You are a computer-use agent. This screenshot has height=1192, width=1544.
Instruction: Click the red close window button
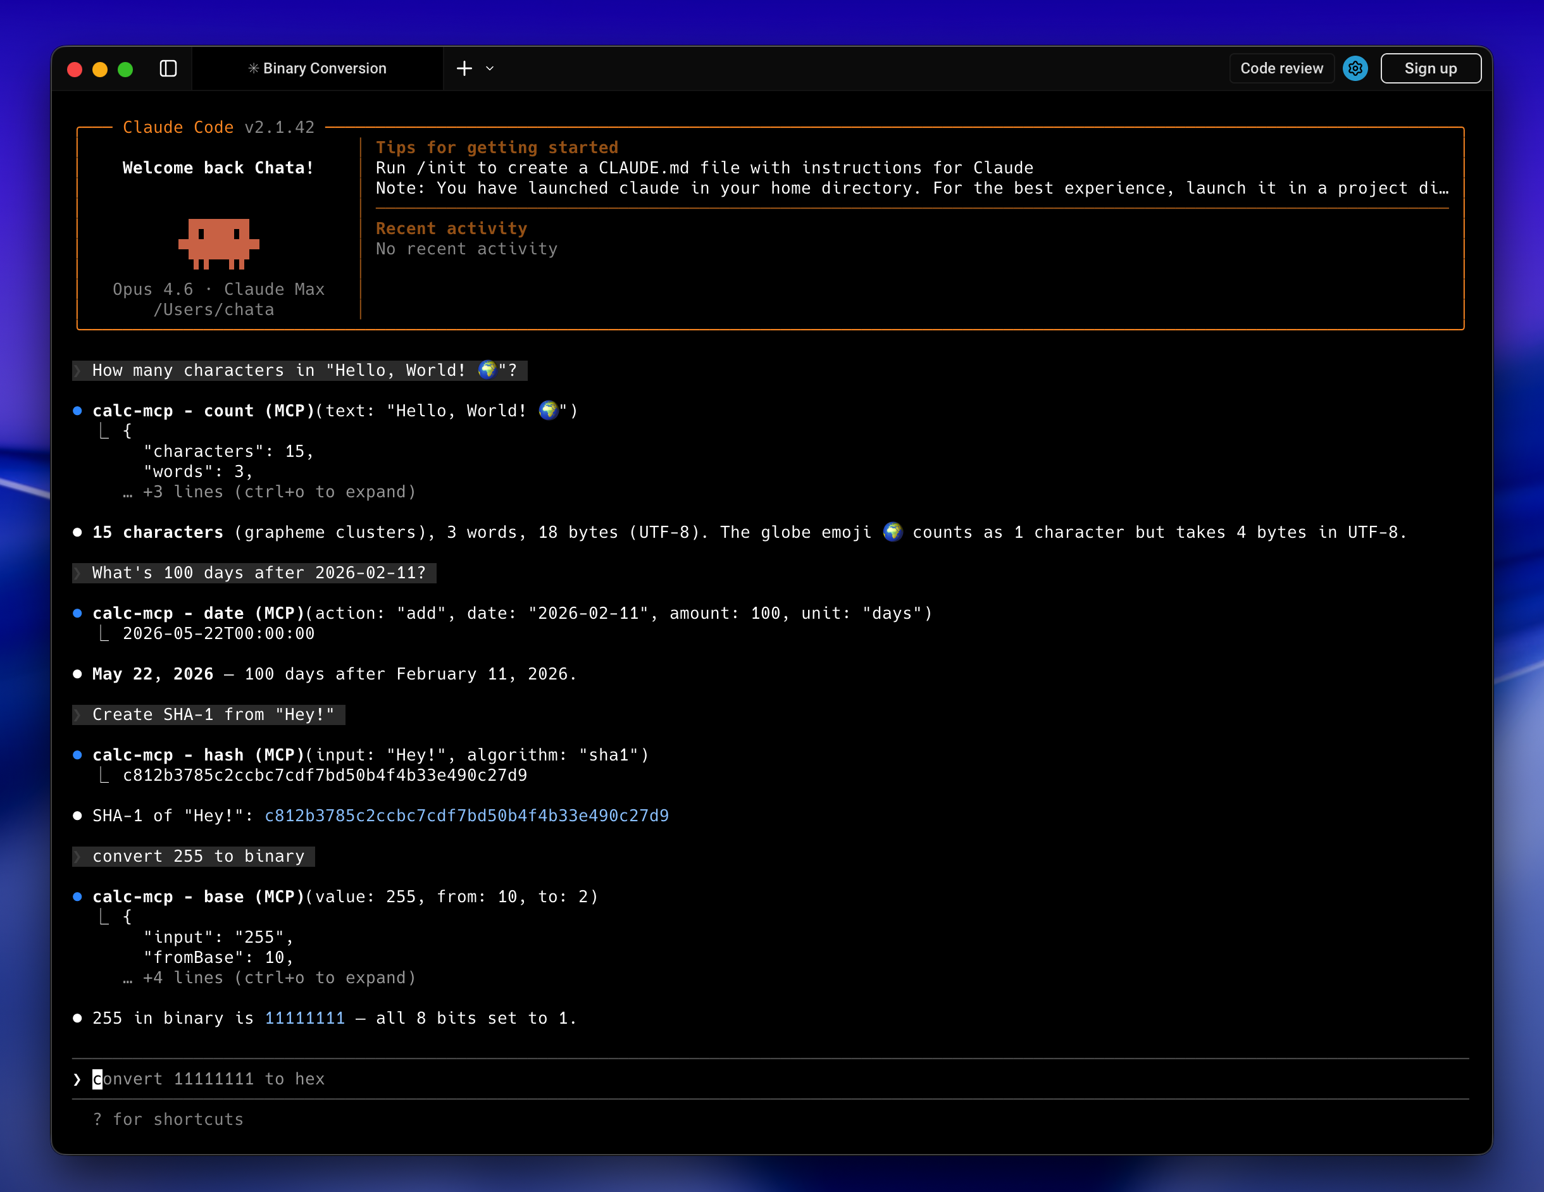tap(75, 70)
